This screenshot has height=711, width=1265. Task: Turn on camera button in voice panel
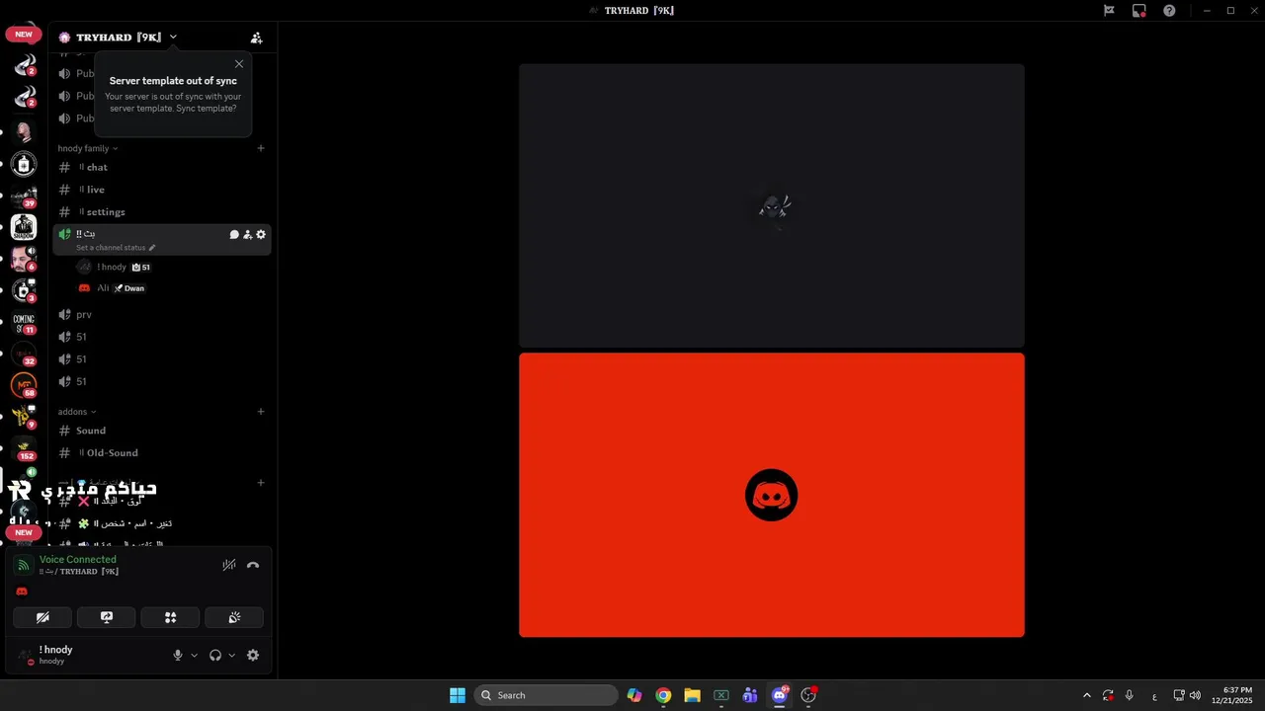click(42, 617)
